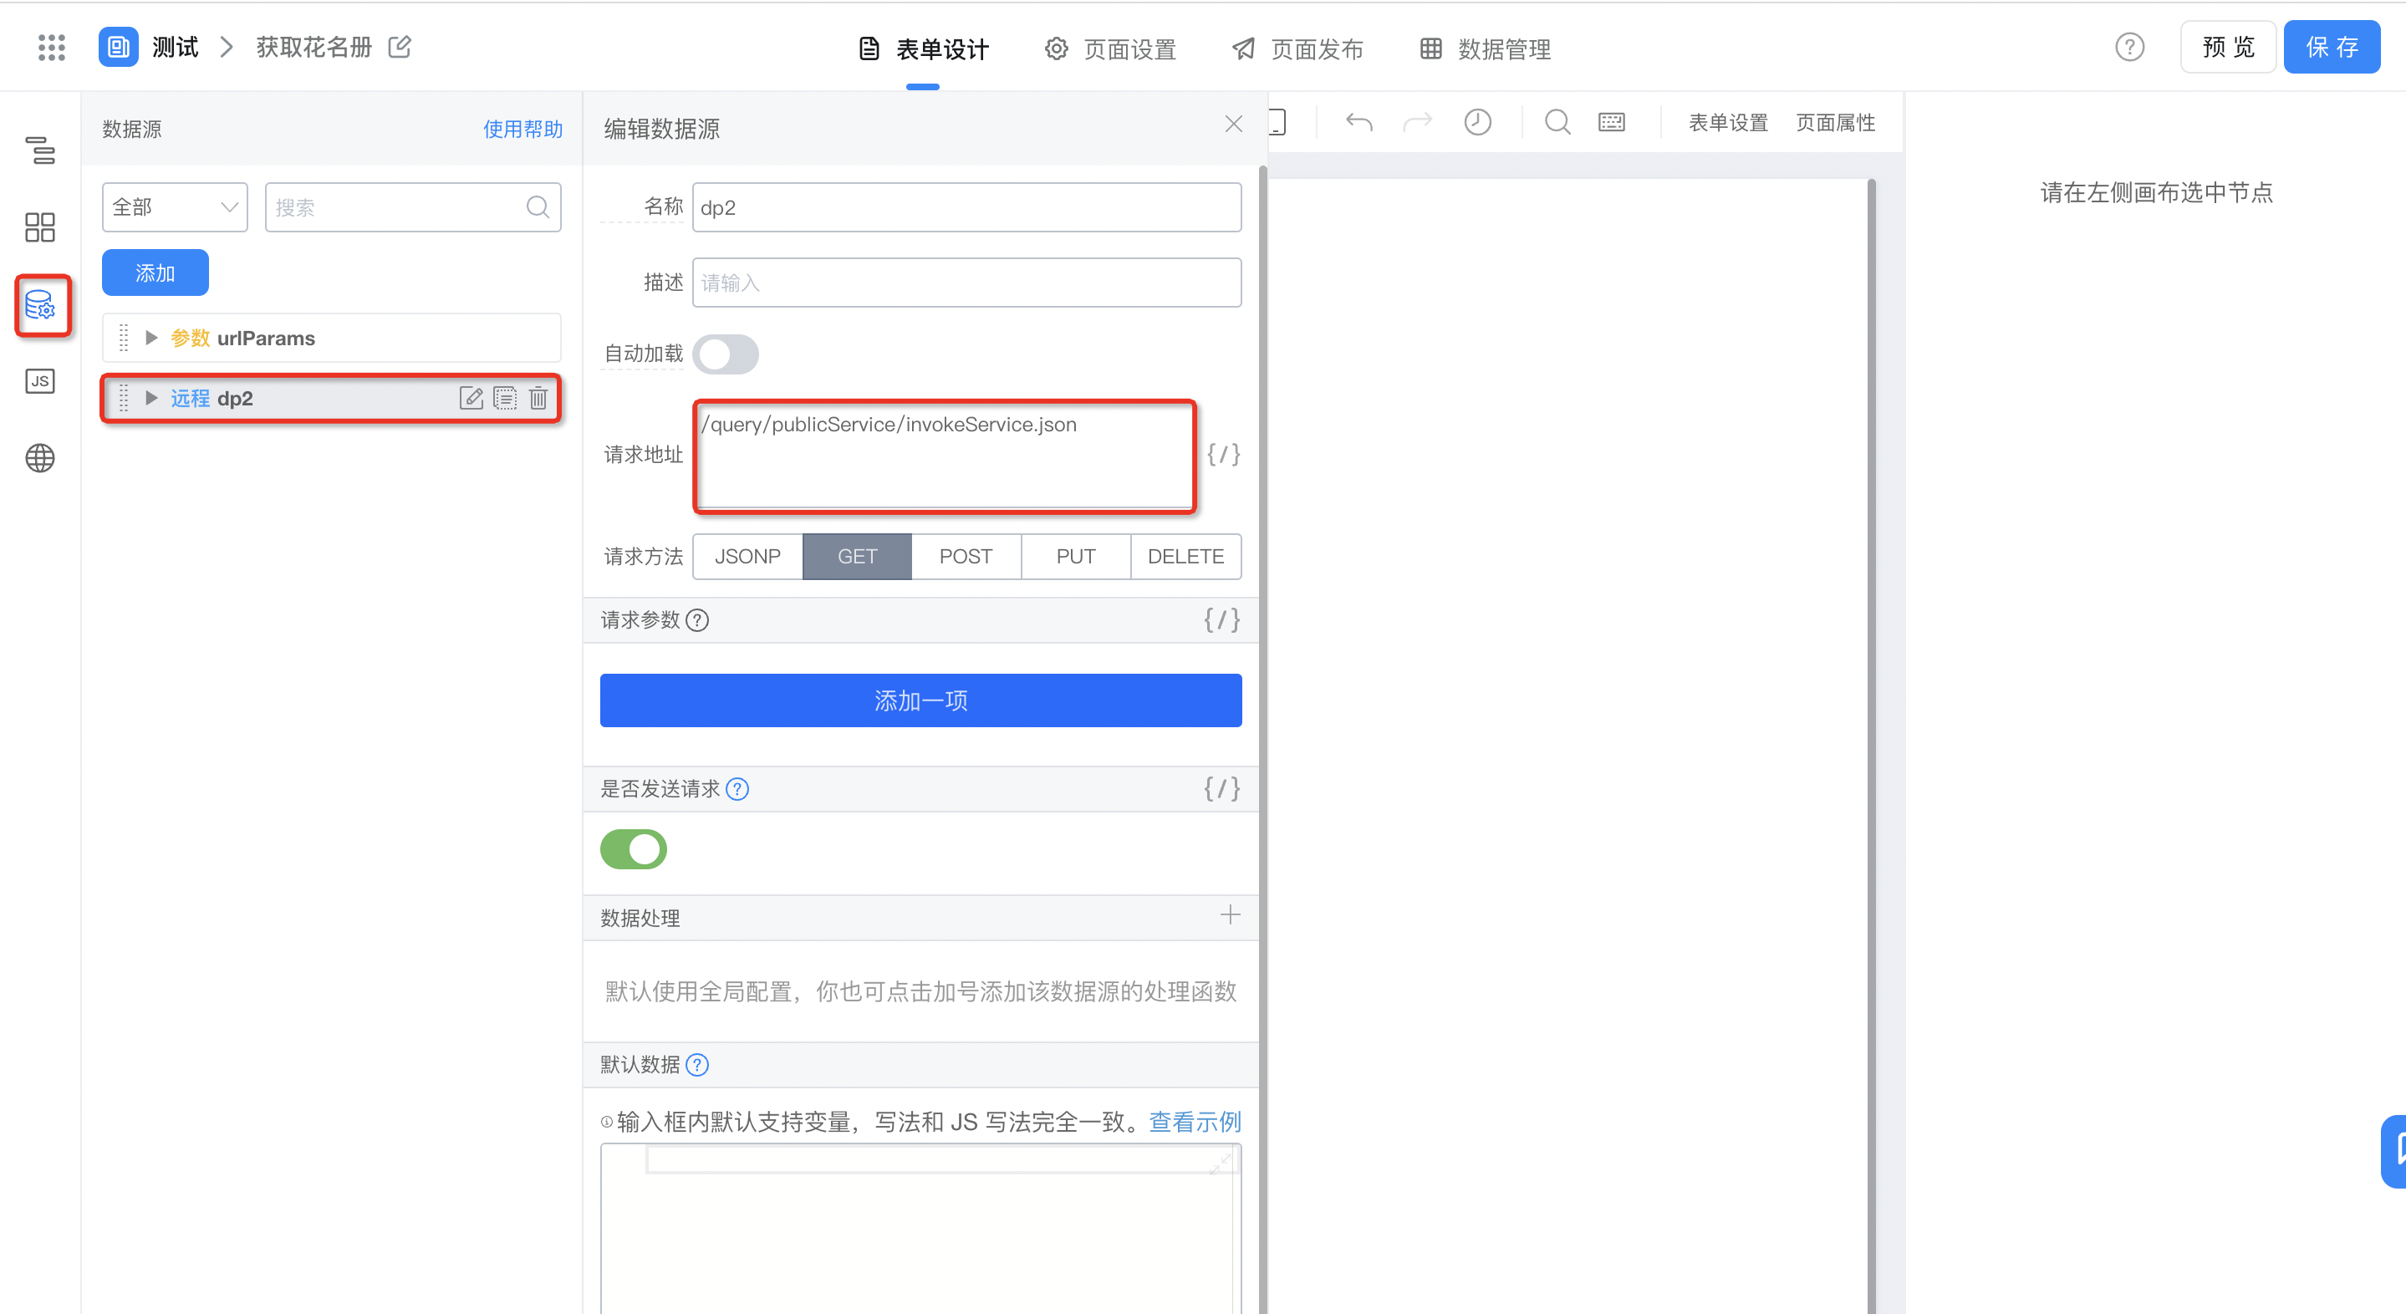Show help tooltip for 默认数据
Image resolution: width=2406 pixels, height=1314 pixels.
(x=696, y=1065)
